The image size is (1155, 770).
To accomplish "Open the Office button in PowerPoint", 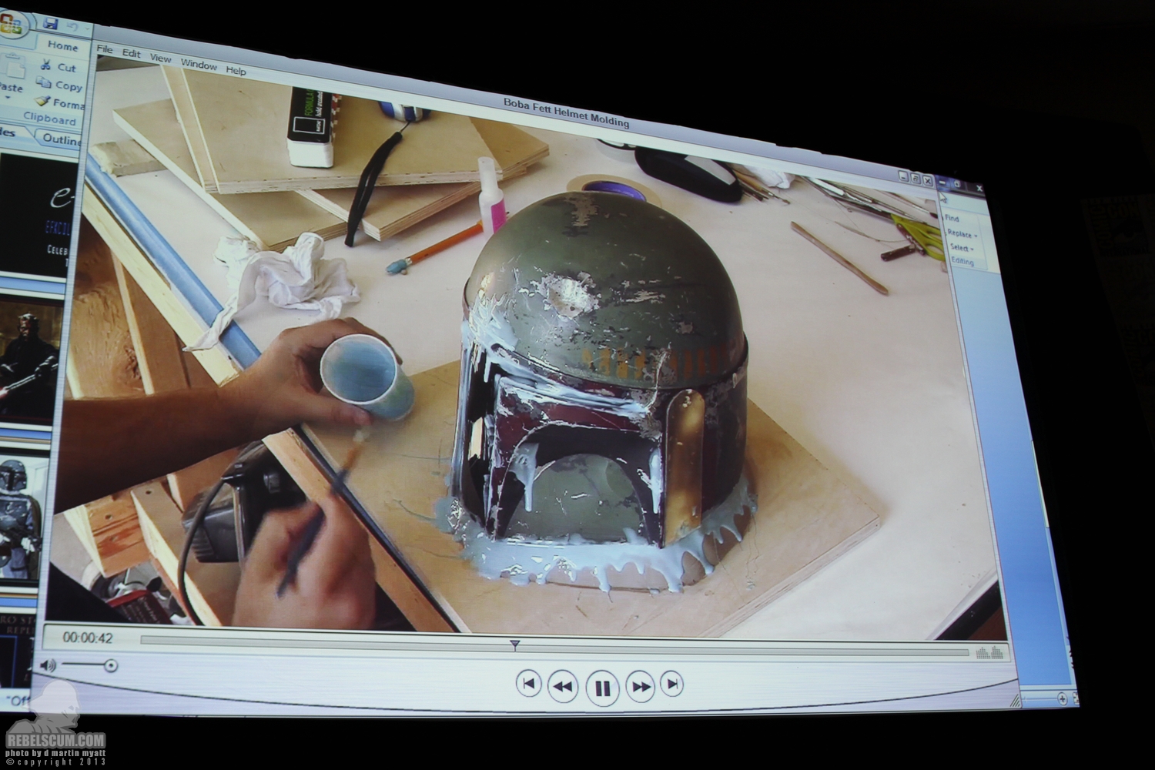I will pos(10,25).
